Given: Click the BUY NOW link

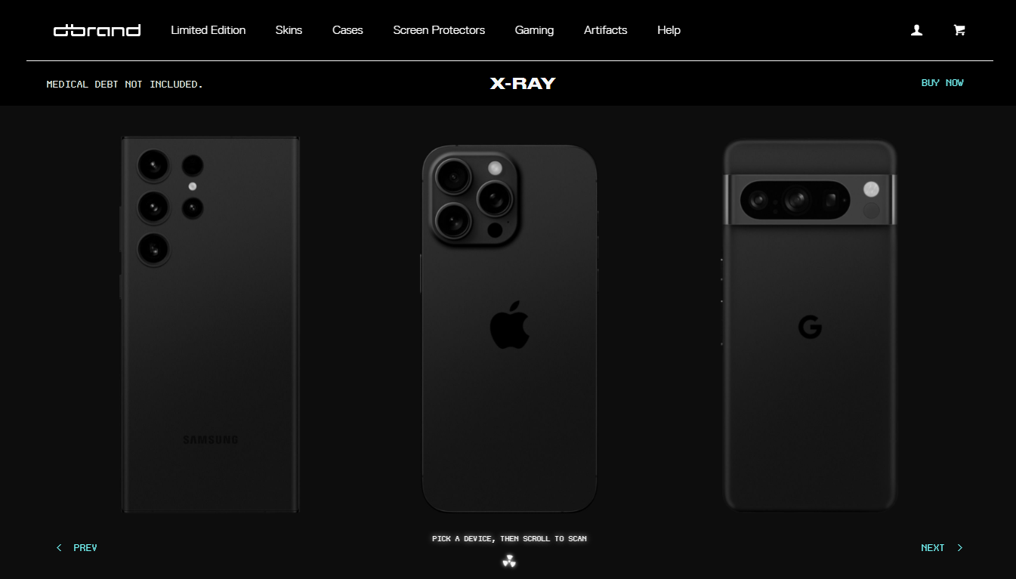Looking at the screenshot, I should [x=943, y=83].
